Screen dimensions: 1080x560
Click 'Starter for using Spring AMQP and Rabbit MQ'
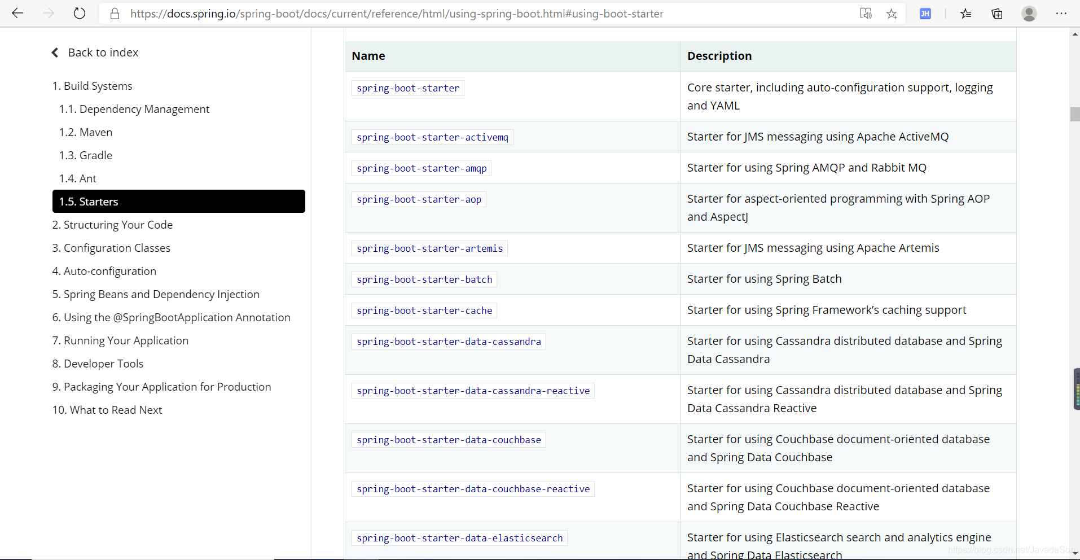click(x=807, y=168)
